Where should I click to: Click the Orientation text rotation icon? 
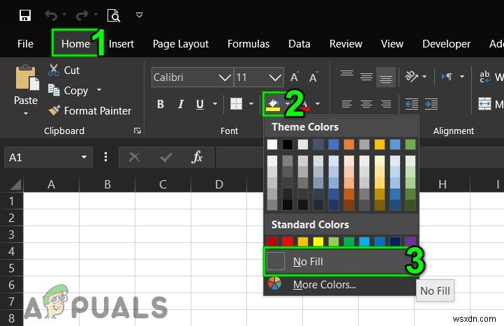412,77
